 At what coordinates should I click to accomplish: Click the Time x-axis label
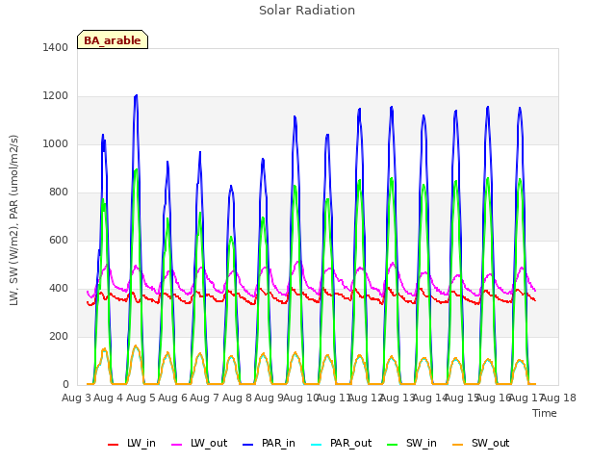click(544, 413)
